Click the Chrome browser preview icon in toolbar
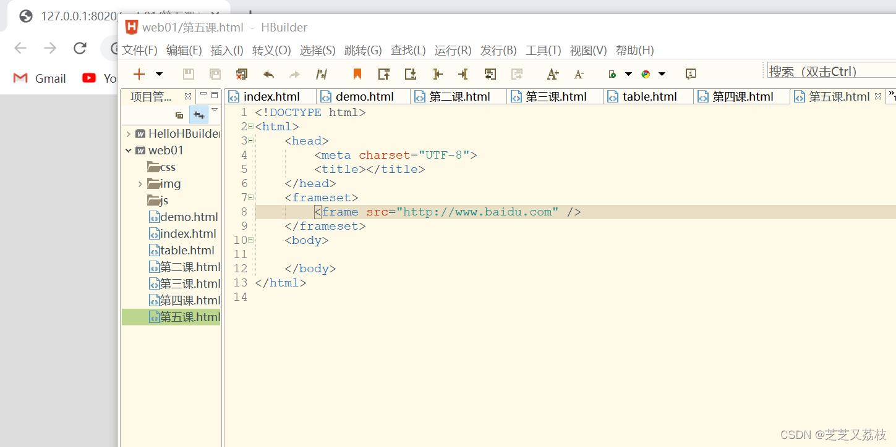The width and height of the screenshot is (896, 447). click(646, 74)
